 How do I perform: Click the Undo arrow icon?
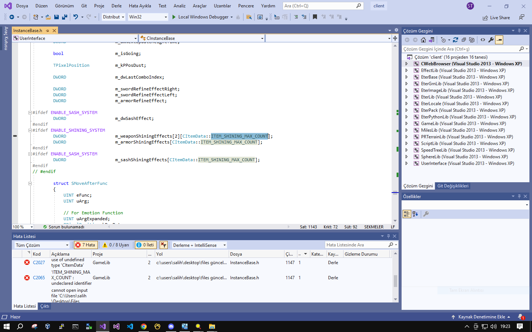76,17
